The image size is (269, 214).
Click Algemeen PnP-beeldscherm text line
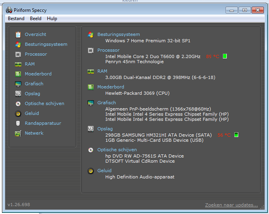click(158, 109)
